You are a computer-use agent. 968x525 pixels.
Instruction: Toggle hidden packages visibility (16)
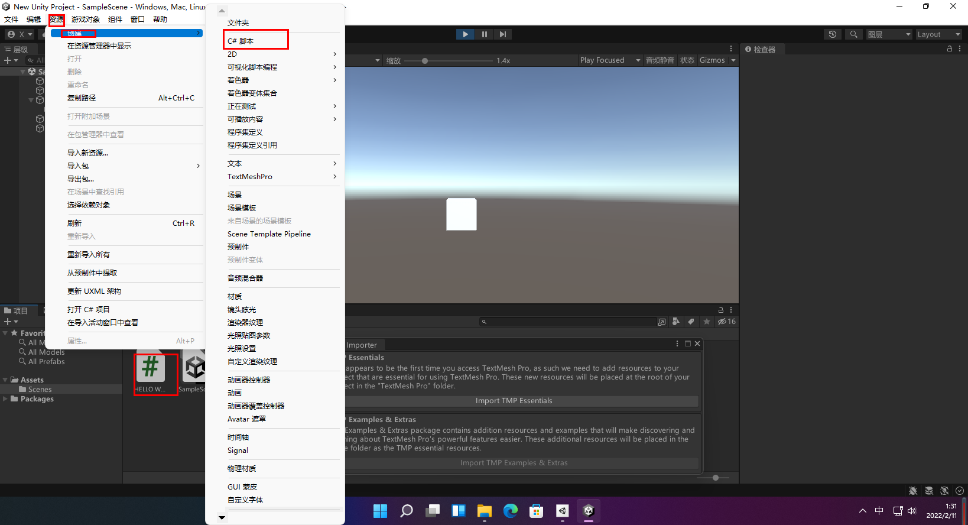click(x=726, y=322)
